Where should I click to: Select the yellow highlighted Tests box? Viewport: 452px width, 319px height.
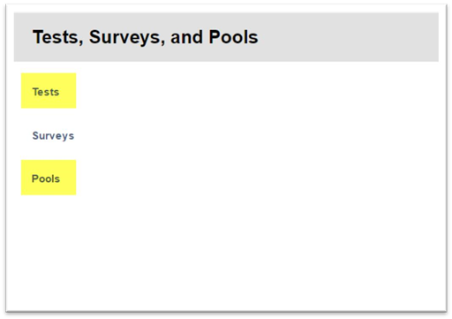pos(49,91)
